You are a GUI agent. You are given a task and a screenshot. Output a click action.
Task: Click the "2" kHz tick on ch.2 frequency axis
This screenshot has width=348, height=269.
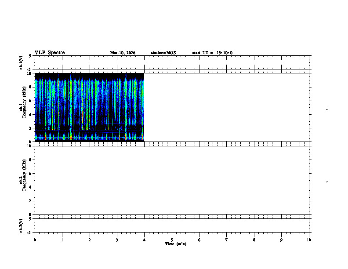30,201
